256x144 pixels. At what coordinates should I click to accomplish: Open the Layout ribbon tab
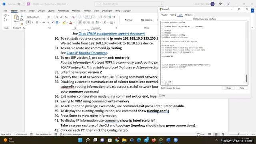point(51,11)
